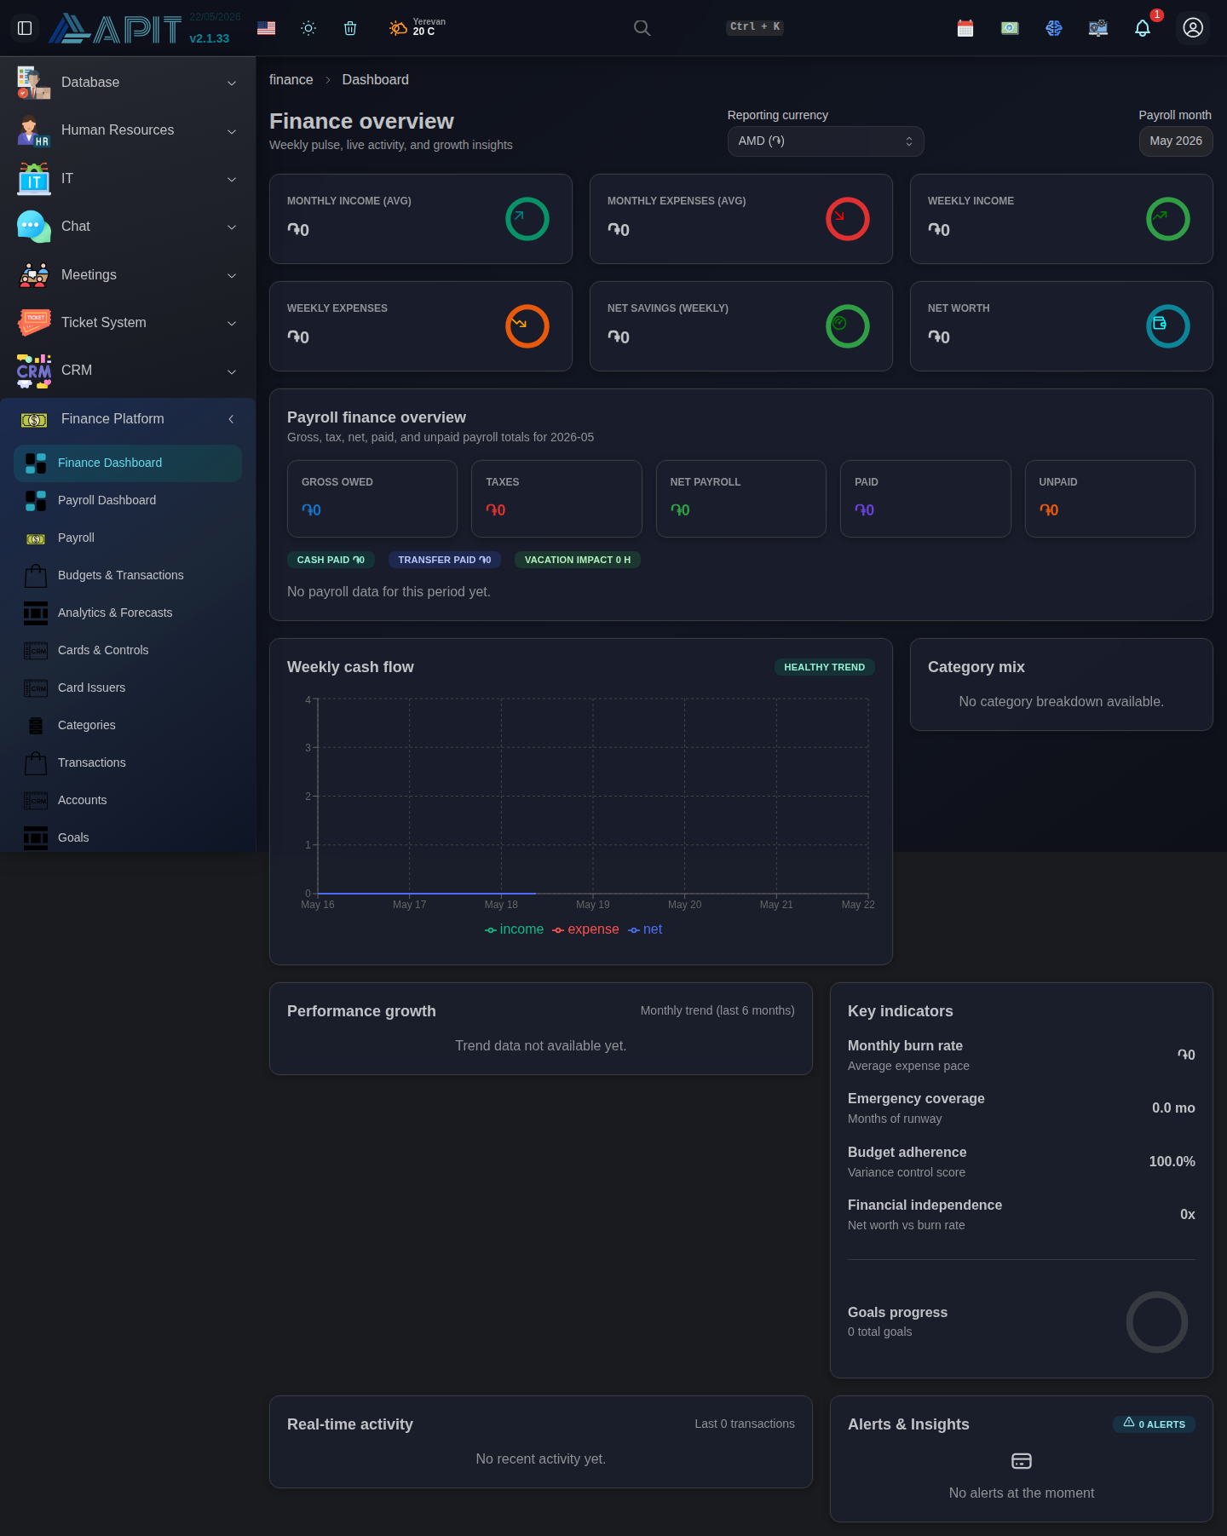Screen dimensions: 1227x1536
Task: Open Analytics & Forecasts menu item
Action: [128, 613]
